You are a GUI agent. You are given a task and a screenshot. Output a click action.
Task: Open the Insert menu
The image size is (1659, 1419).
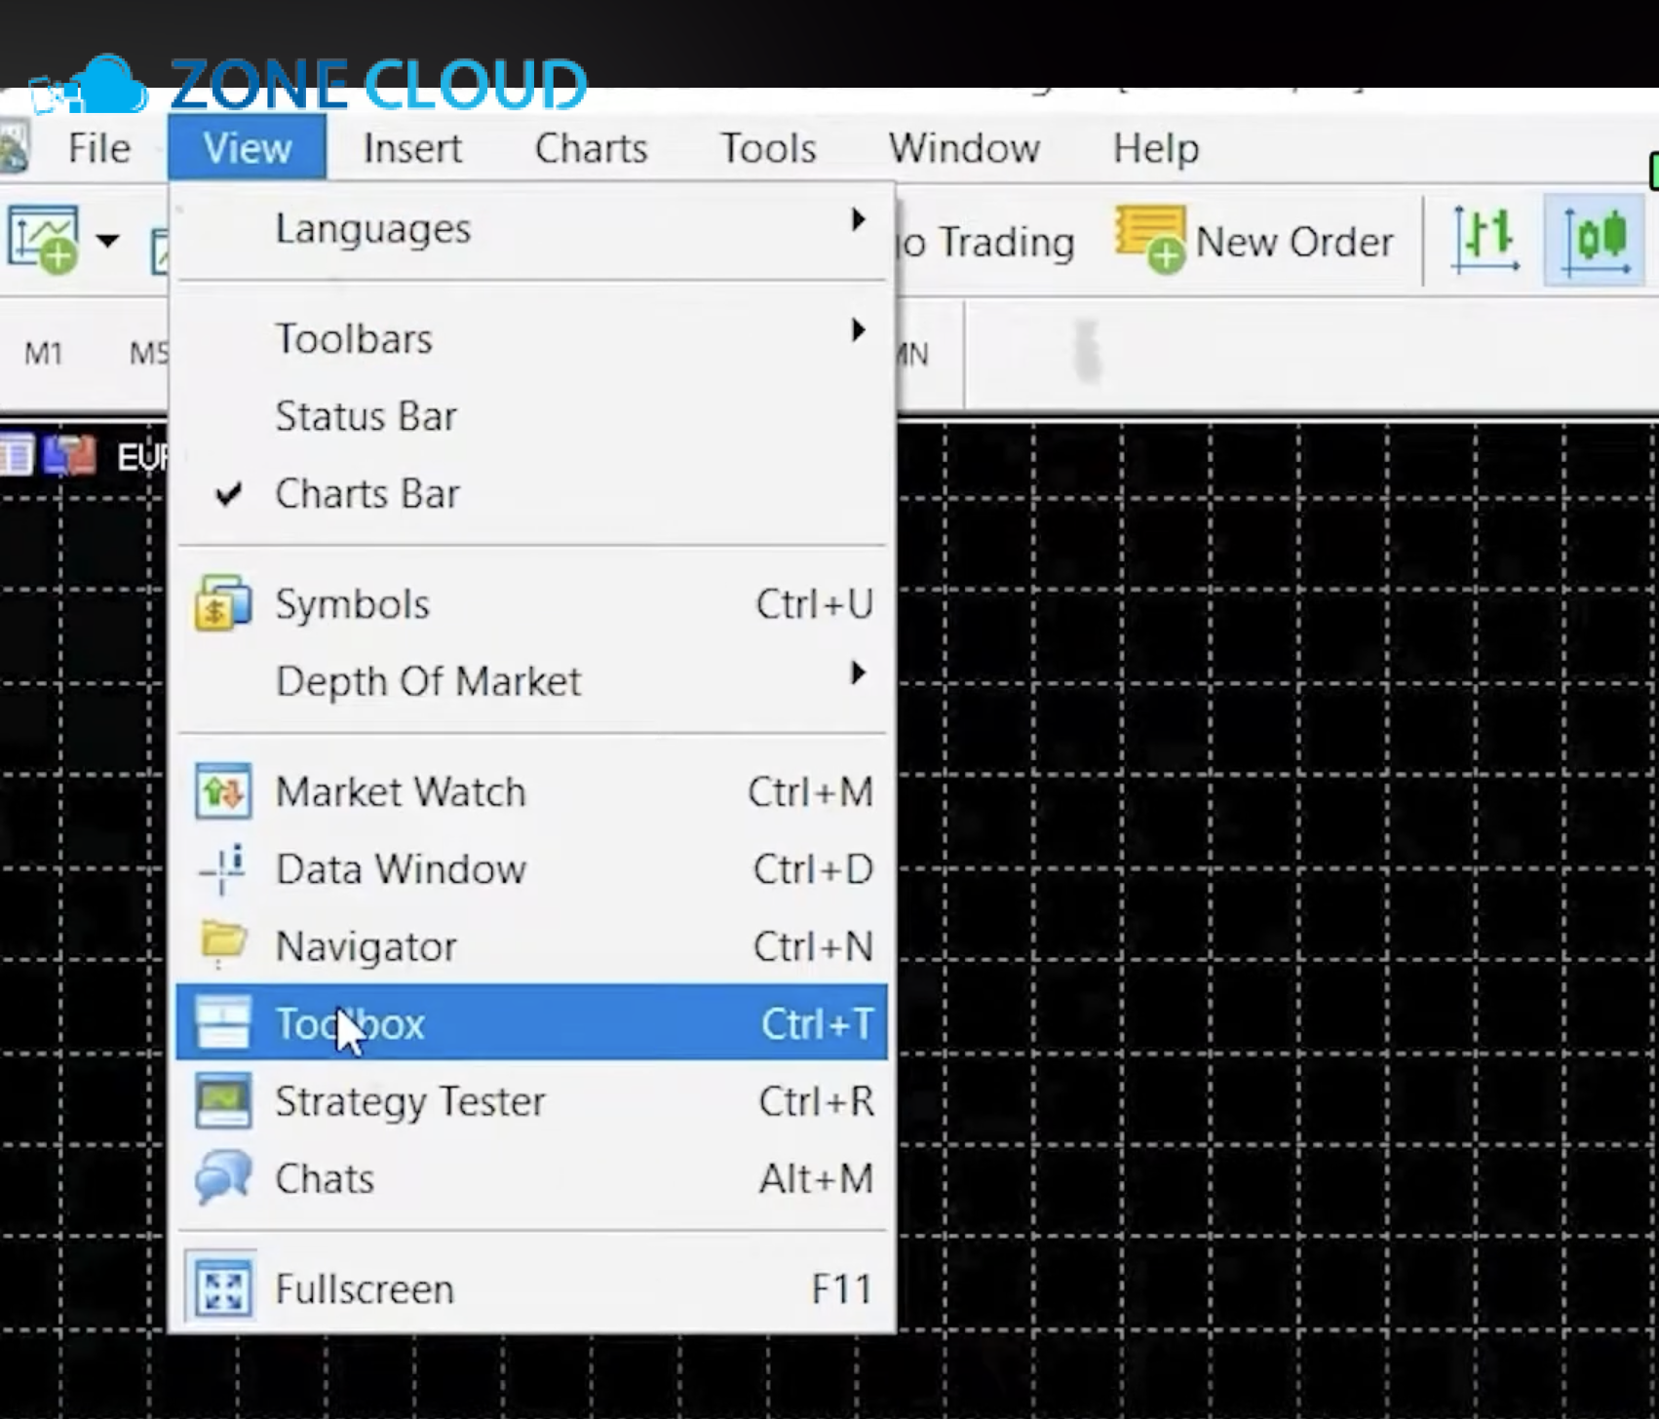pos(412,148)
